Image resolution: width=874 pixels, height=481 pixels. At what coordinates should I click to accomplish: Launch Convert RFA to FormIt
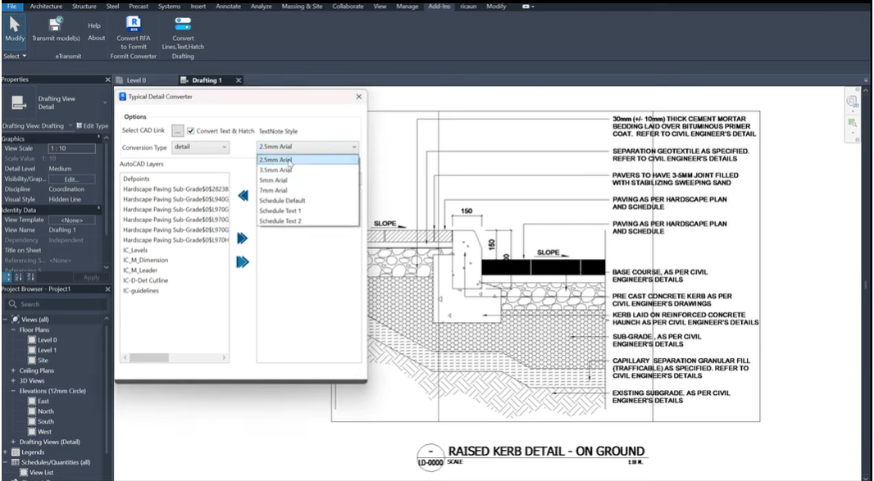[x=133, y=32]
